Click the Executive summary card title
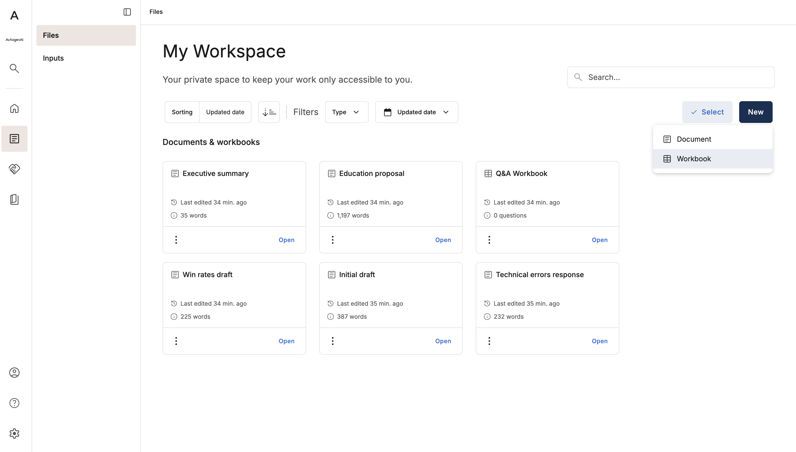This screenshot has height=452, width=796. [215, 173]
